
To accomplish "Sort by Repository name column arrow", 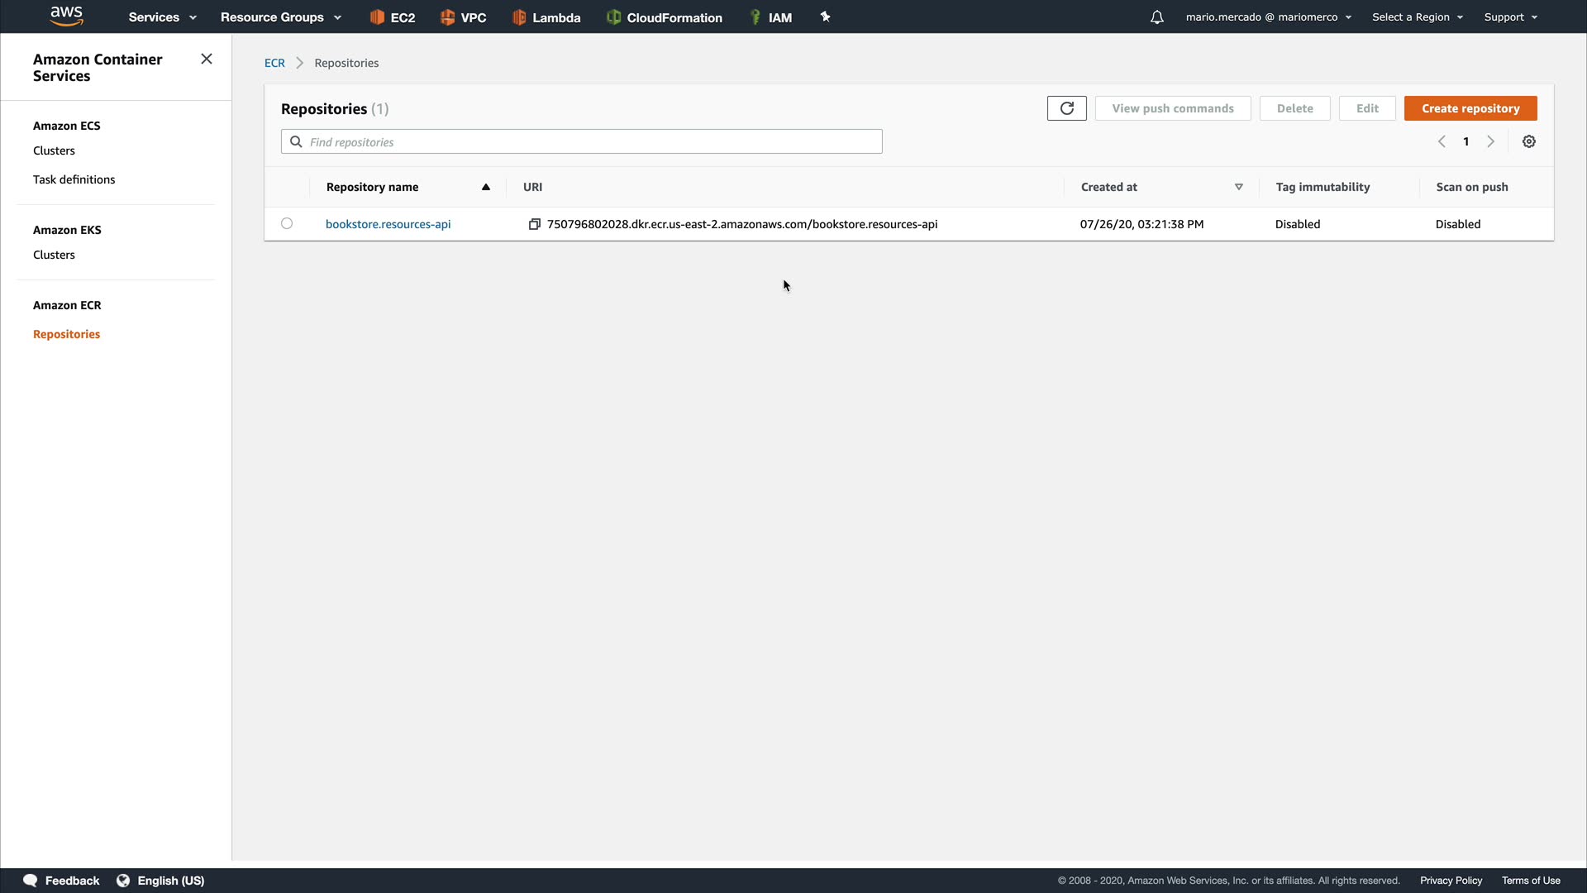I will click(486, 187).
